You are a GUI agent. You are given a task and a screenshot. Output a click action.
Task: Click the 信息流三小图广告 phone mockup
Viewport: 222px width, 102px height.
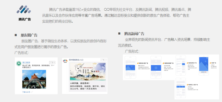(181, 88)
